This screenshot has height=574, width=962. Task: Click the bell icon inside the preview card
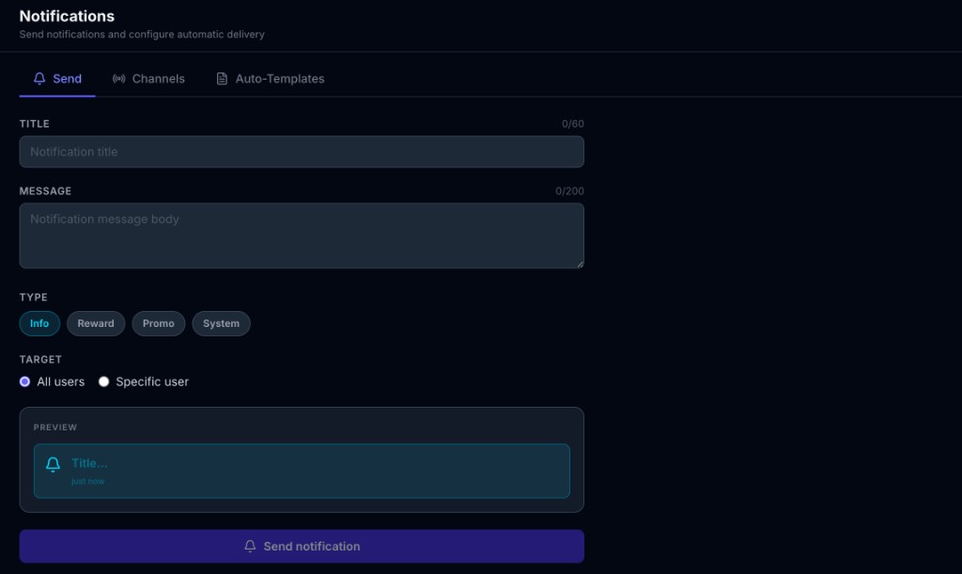tap(53, 463)
